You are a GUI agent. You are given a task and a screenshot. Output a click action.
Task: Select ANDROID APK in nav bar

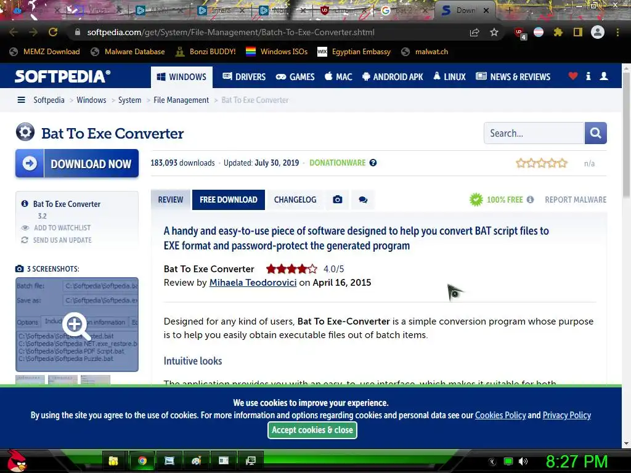393,77
